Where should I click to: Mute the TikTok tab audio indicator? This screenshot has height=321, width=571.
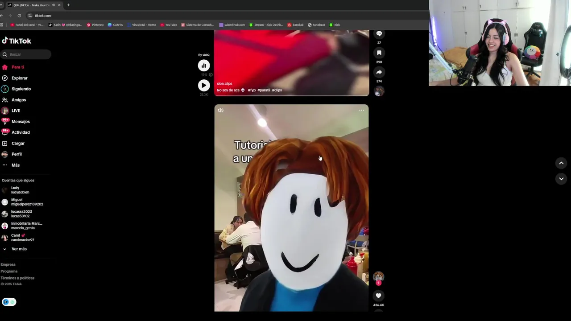tap(54, 5)
